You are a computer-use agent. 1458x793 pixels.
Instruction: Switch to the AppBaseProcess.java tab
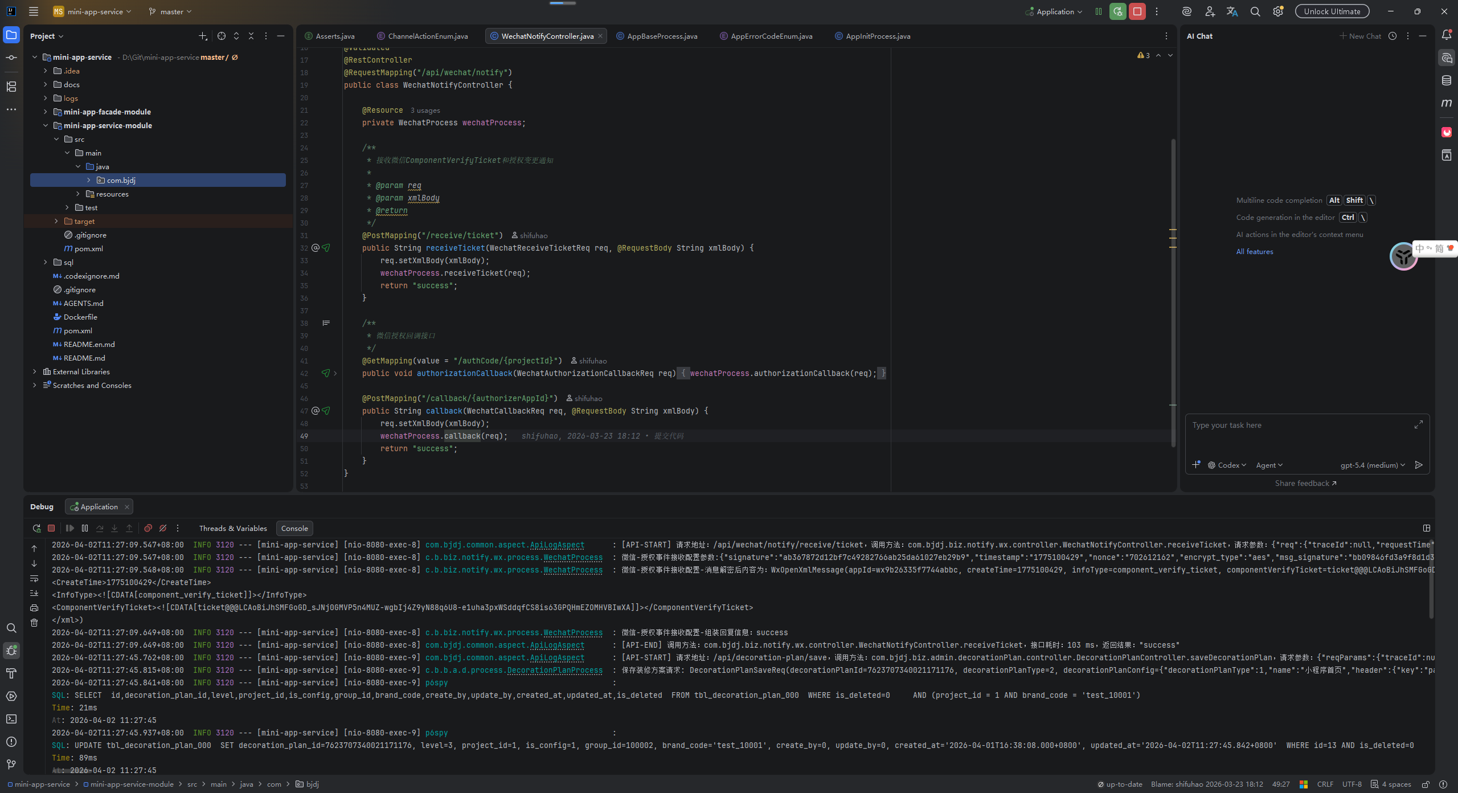[x=662, y=36]
